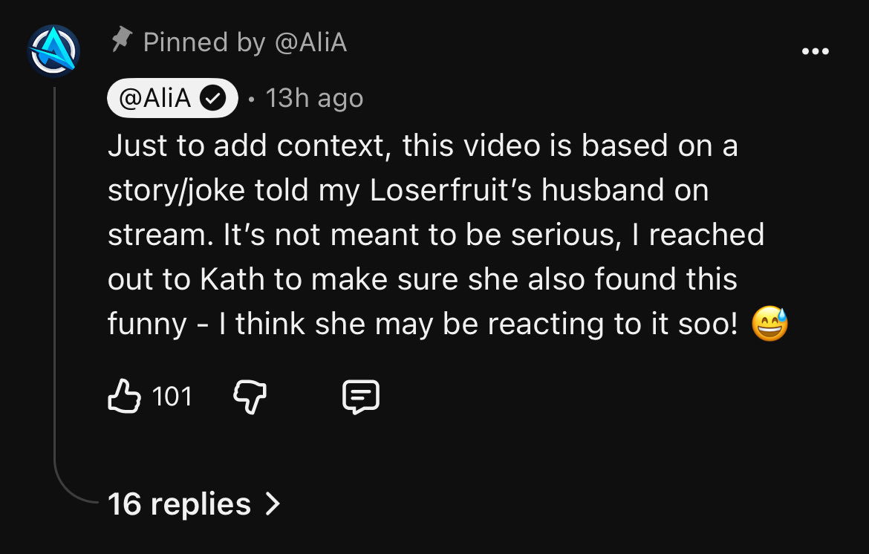Click the comment line starting Just to add context
Viewport: 869px width, 554px height.
[x=423, y=146]
